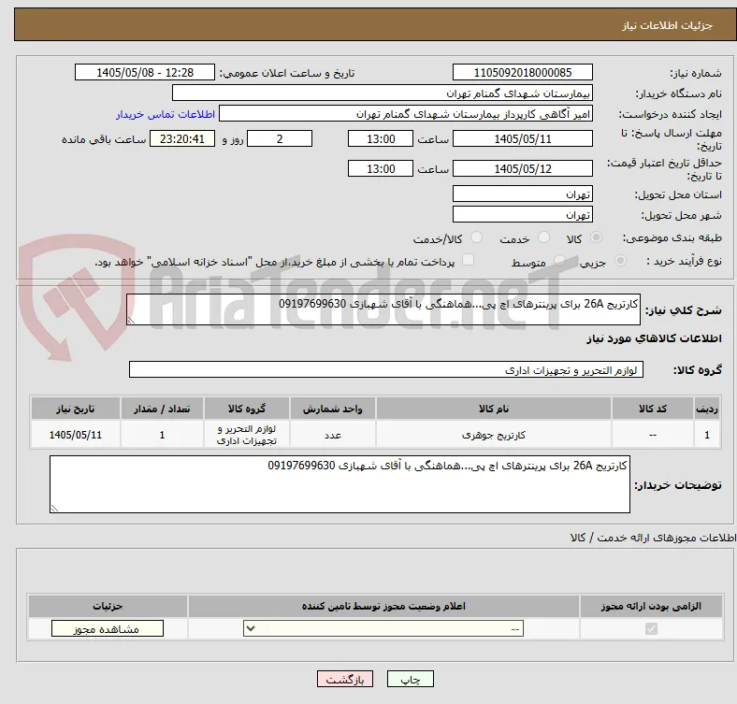Select the جزیی purchase type radio
Viewport: 737px width, 704px height.
[x=620, y=261]
